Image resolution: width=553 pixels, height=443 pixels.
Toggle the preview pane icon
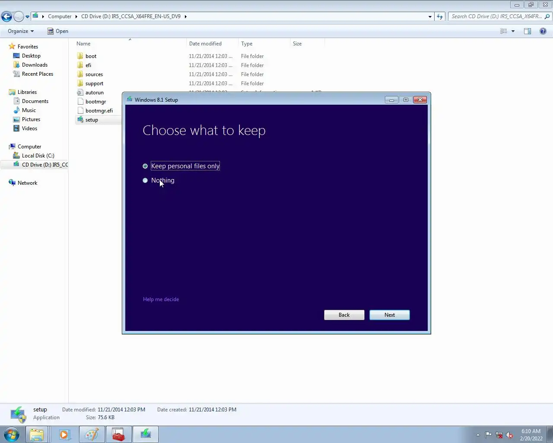(x=528, y=31)
